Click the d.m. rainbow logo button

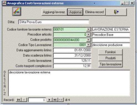(17, 12)
